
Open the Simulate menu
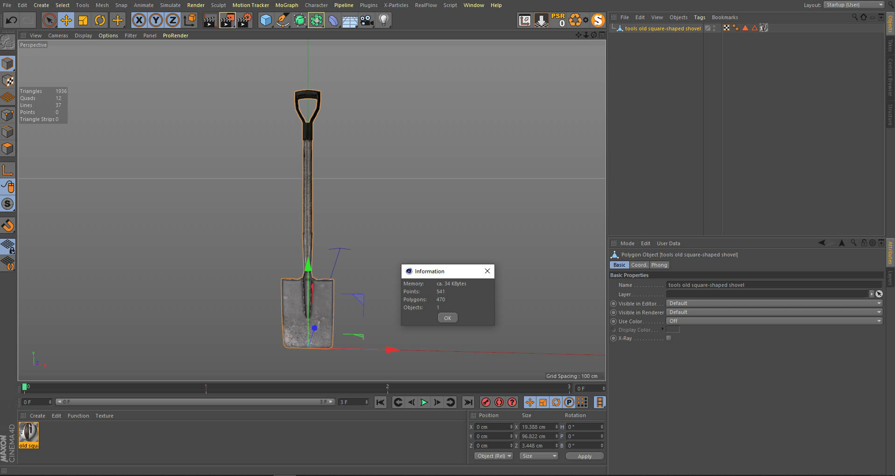pyautogui.click(x=170, y=5)
